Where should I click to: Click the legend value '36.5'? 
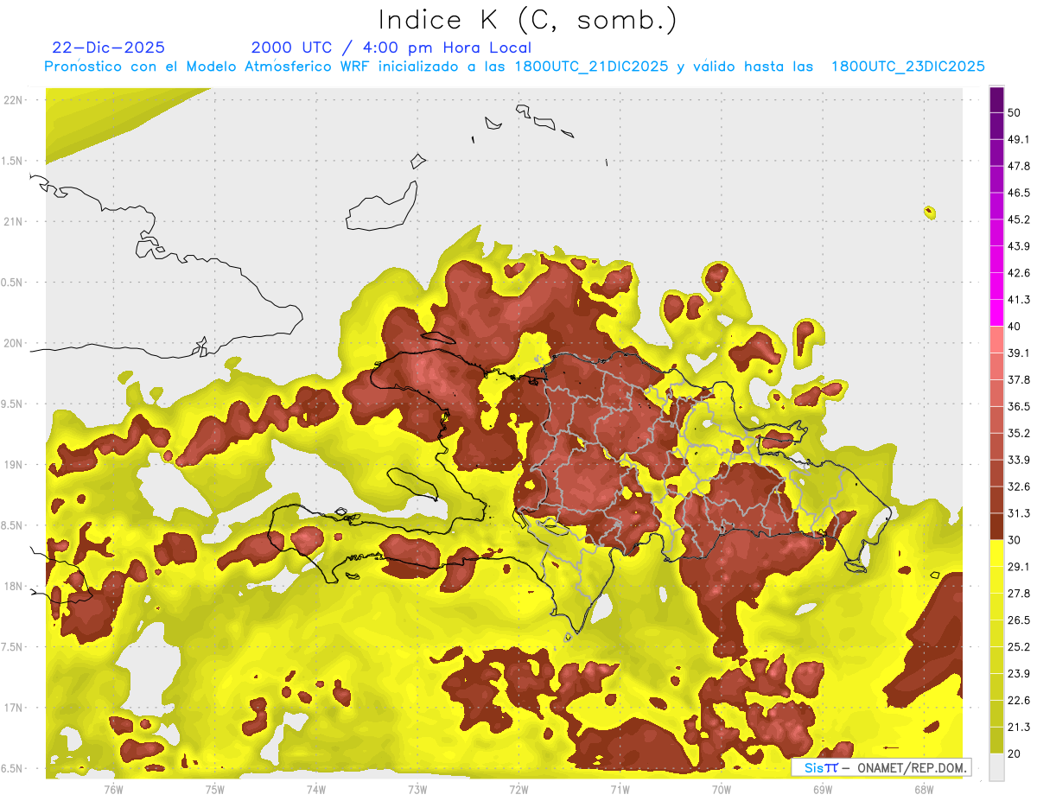tap(1019, 406)
